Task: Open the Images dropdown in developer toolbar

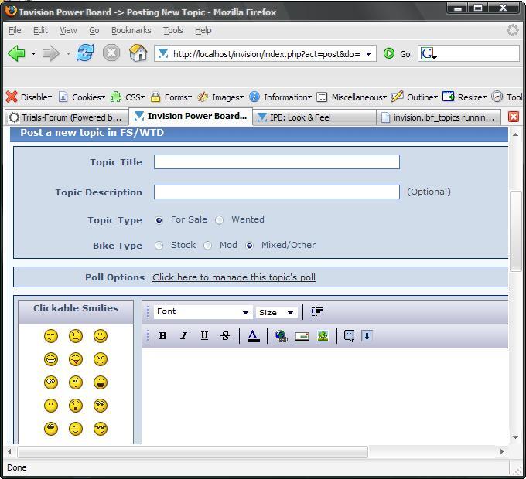Action: pos(220,97)
